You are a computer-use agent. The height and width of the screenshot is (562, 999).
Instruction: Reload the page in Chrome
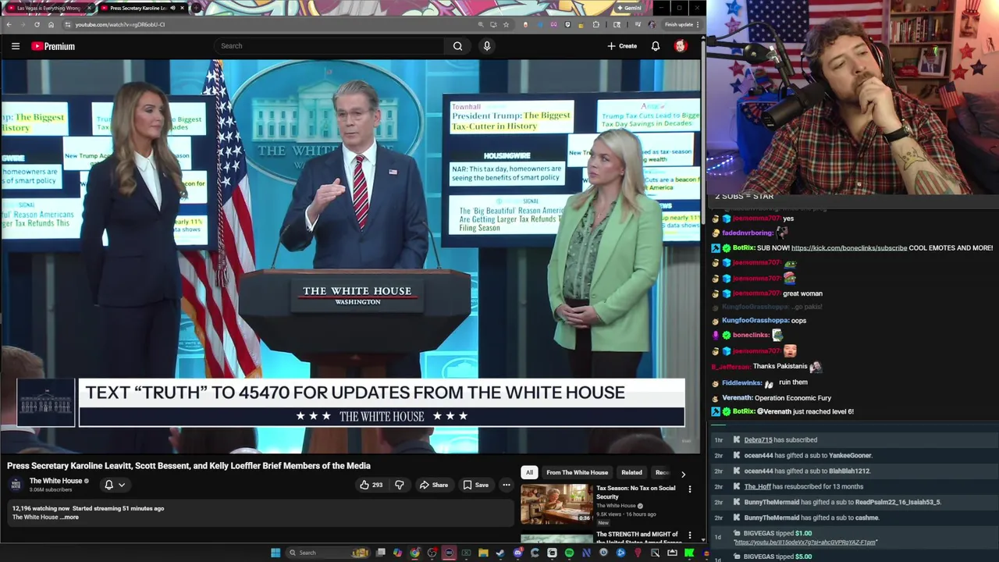pos(37,24)
